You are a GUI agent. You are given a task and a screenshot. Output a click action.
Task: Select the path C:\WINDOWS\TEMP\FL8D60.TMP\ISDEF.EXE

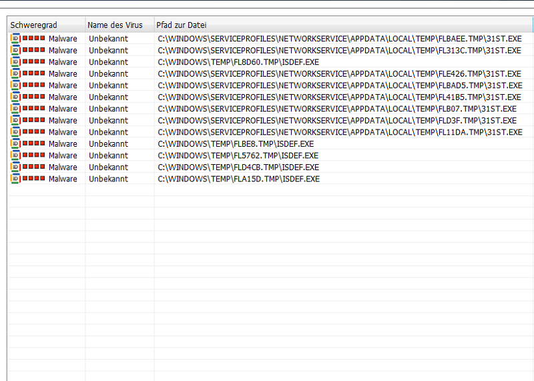pyautogui.click(x=238, y=62)
